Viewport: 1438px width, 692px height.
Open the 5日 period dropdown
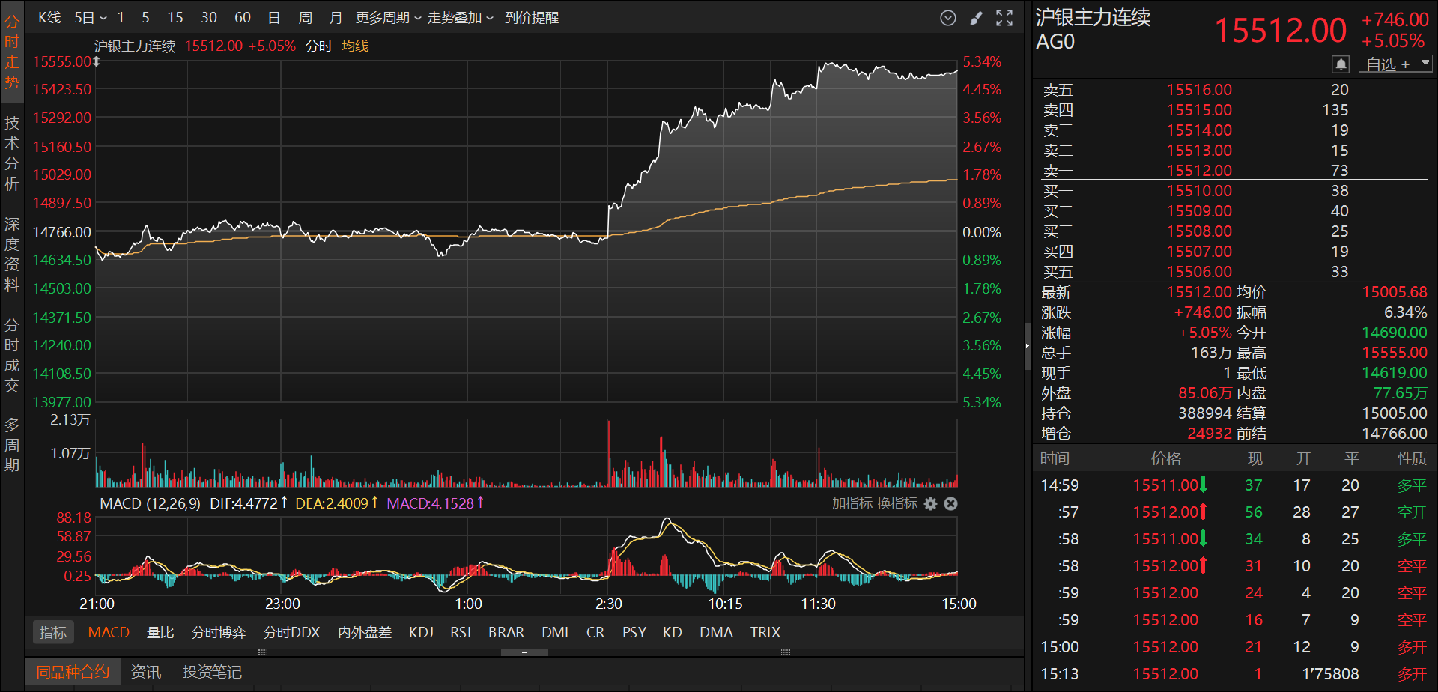click(x=91, y=18)
